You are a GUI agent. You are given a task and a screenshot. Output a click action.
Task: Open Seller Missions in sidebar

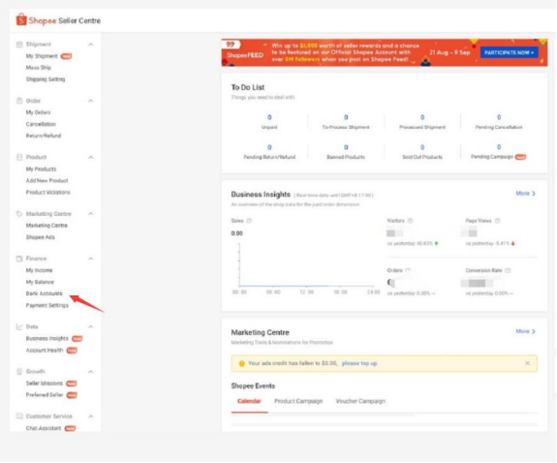pos(44,384)
